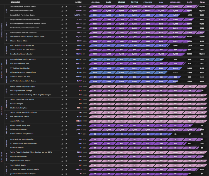Play the Smoothsphere Viscose Easier scenario
This screenshot has width=209, height=176.
click(x=66, y=7)
